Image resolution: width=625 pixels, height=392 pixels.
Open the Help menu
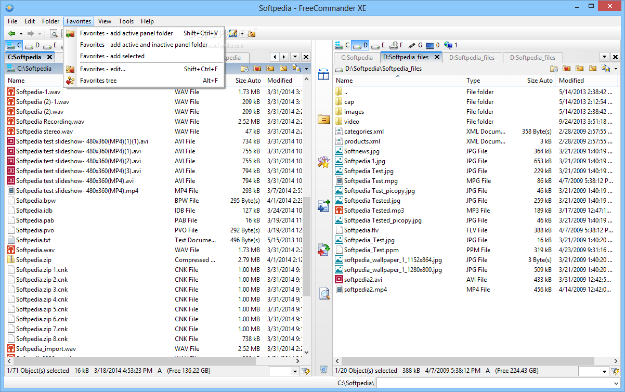147,21
